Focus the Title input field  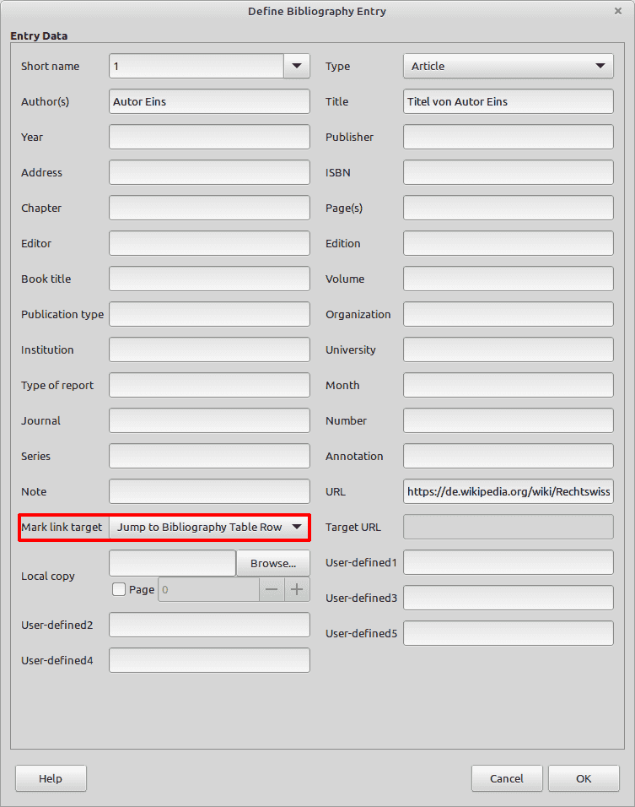[x=508, y=101]
